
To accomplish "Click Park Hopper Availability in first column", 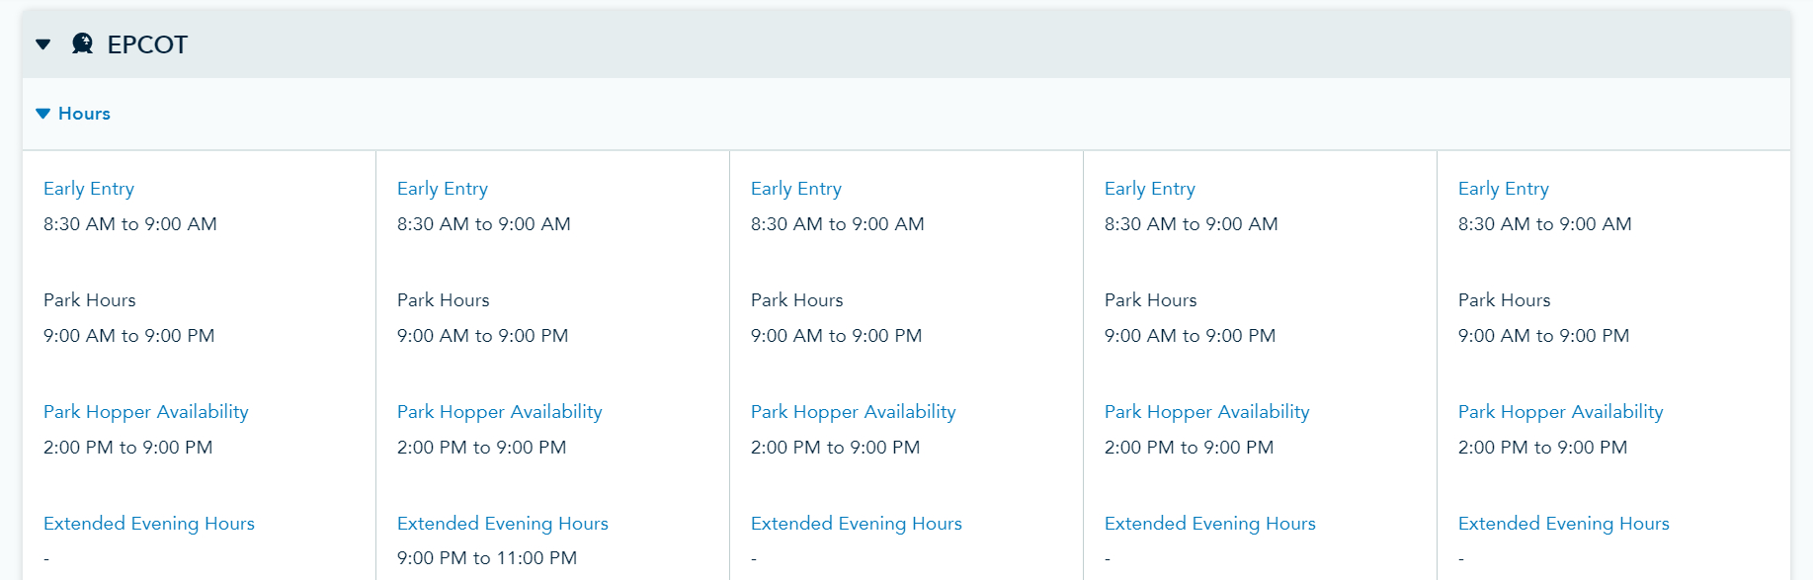I will point(146,412).
